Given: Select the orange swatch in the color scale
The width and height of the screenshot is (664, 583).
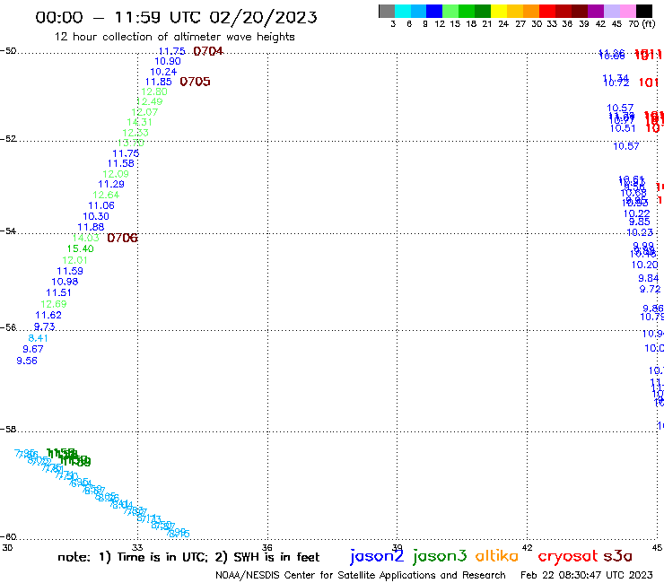Looking at the screenshot, I should pyautogui.click(x=531, y=11).
